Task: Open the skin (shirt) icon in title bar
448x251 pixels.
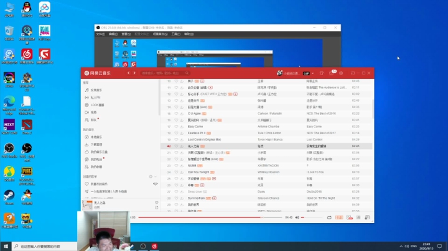Action: (322, 73)
